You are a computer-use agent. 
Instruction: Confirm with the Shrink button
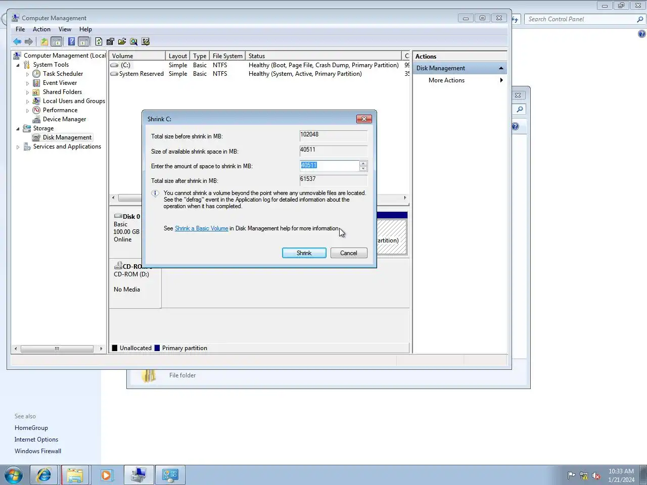(x=304, y=253)
